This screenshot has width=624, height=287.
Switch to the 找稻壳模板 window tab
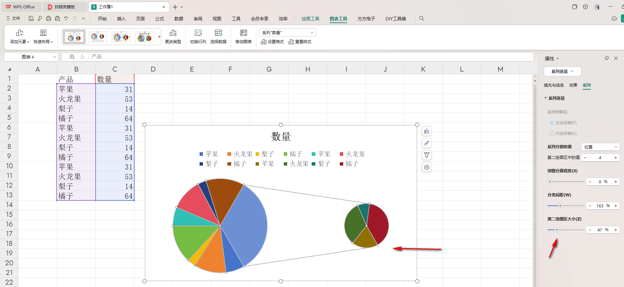(64, 7)
